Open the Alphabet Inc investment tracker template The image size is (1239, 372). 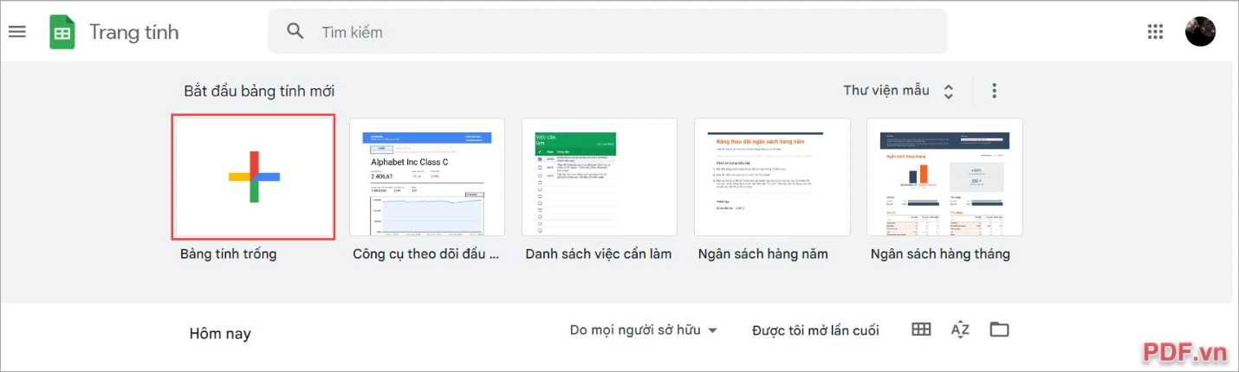click(426, 176)
